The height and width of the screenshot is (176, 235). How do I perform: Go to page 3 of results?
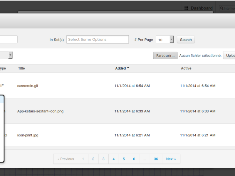pos(103,159)
